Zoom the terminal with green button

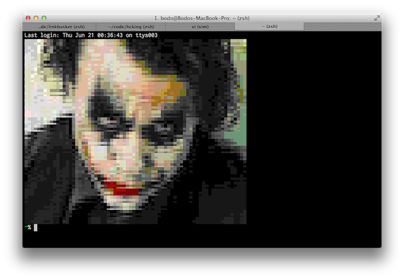(x=44, y=18)
